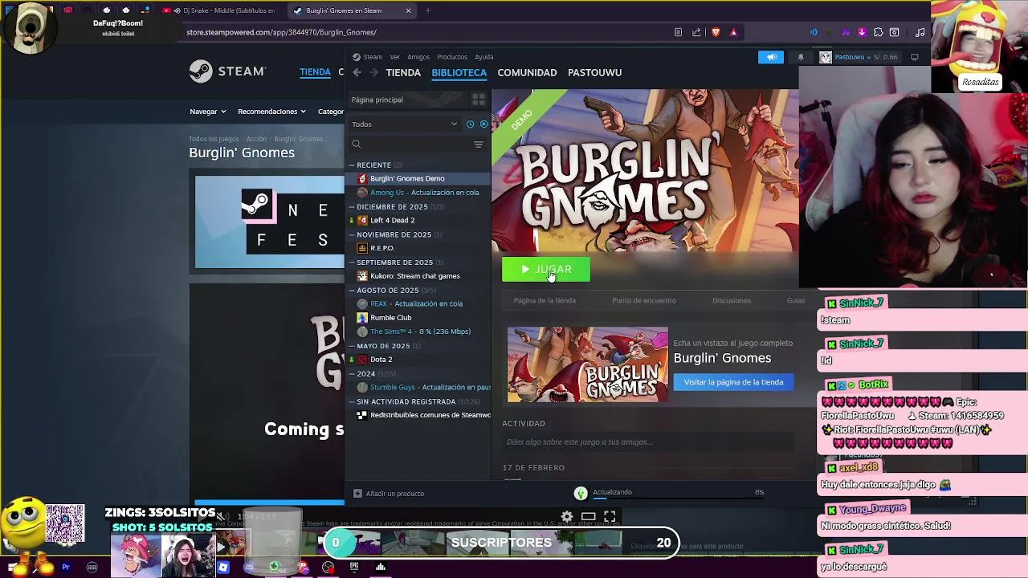Collapse the AGOSTO DE 2025 group
This screenshot has height=578, width=1028.
tap(352, 291)
